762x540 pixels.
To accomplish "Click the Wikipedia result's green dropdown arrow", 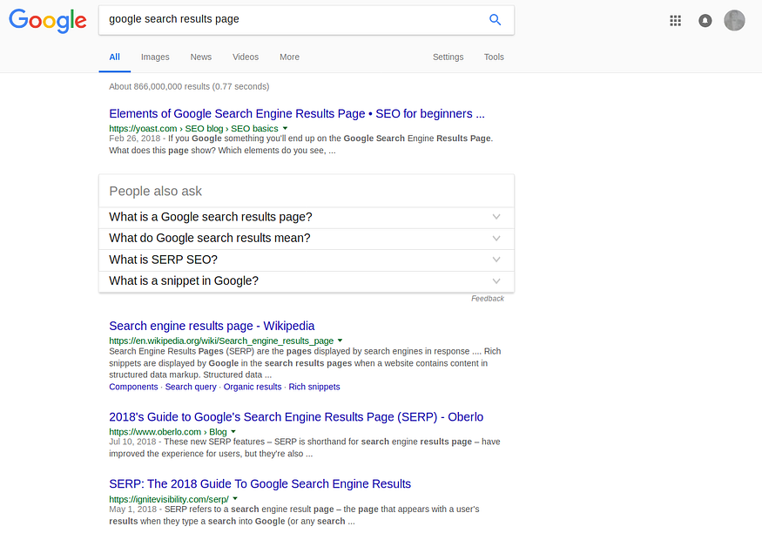I will [x=340, y=340].
